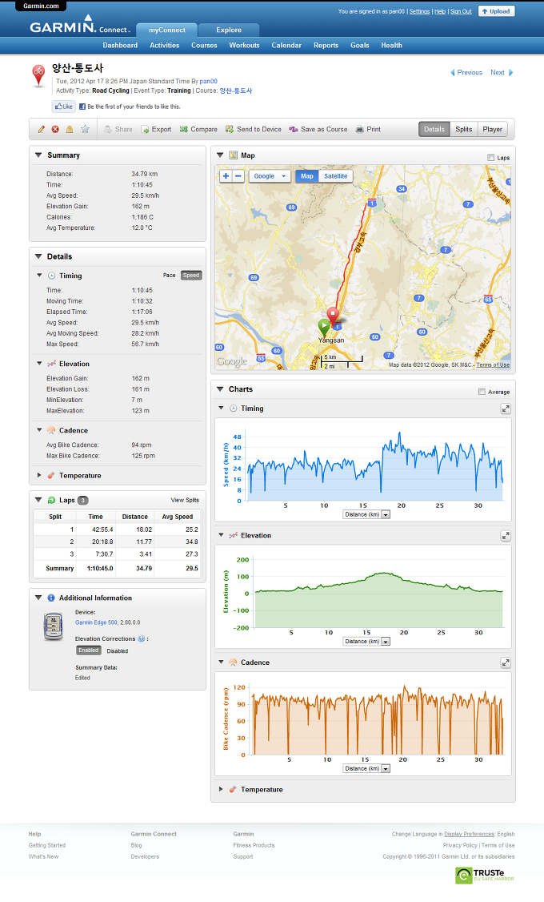Switch map to Map view
Image resolution: width=544 pixels, height=902 pixels.
306,176
